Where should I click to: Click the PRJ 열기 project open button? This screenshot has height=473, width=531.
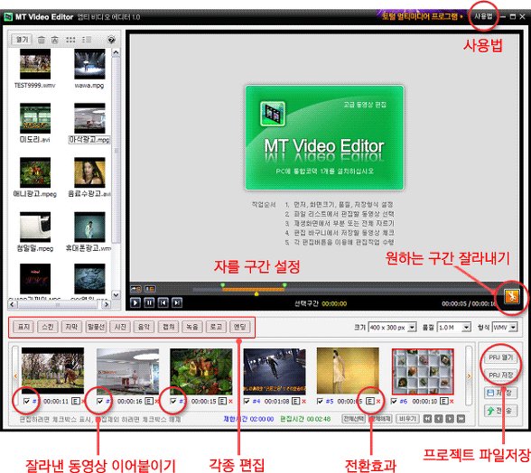tap(500, 357)
